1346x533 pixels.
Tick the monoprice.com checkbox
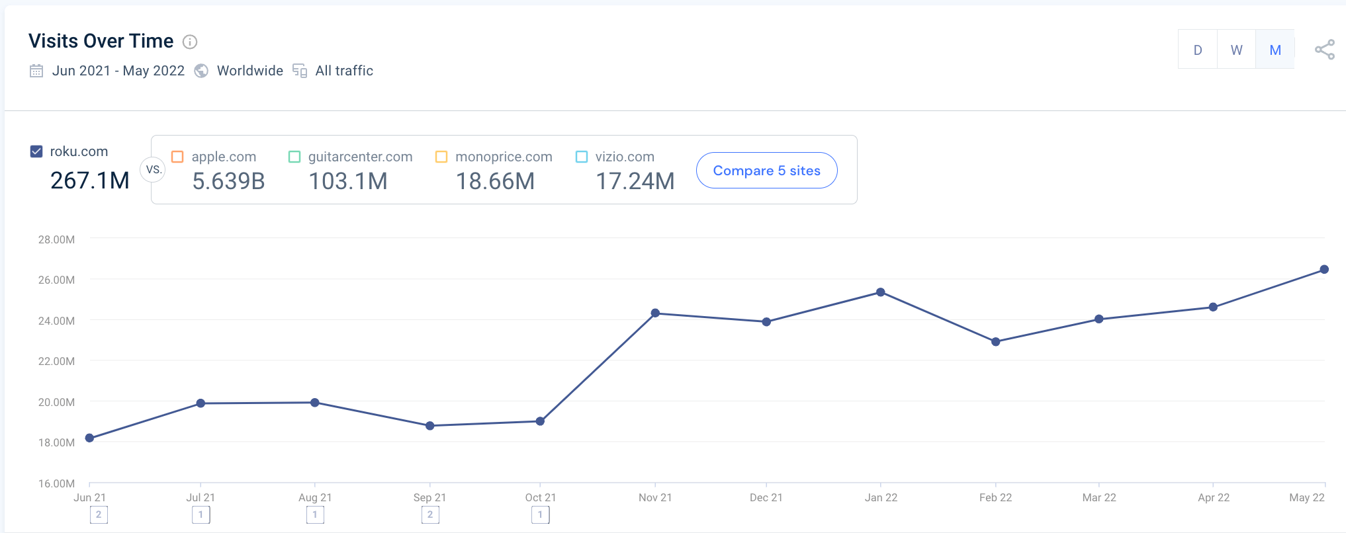[441, 157]
